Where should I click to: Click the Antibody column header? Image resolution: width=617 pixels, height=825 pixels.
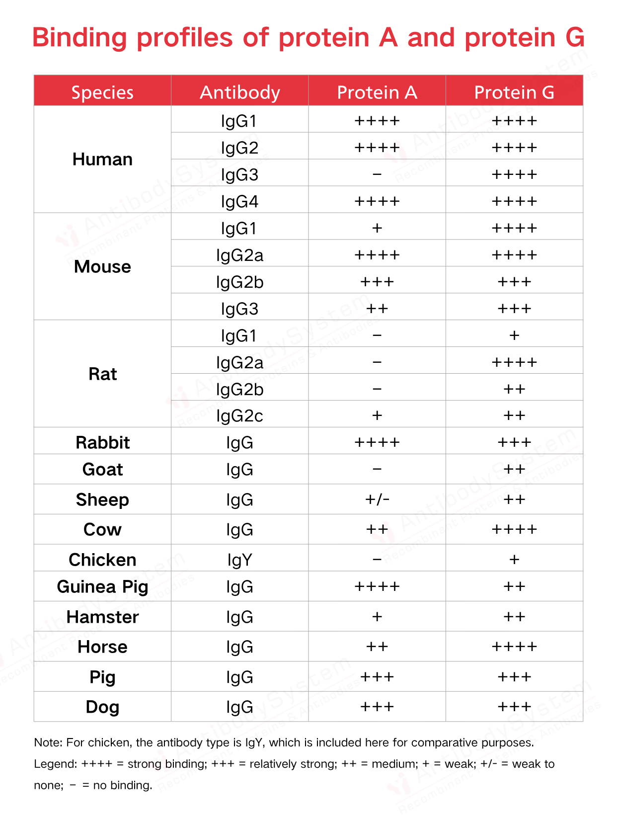[240, 92]
